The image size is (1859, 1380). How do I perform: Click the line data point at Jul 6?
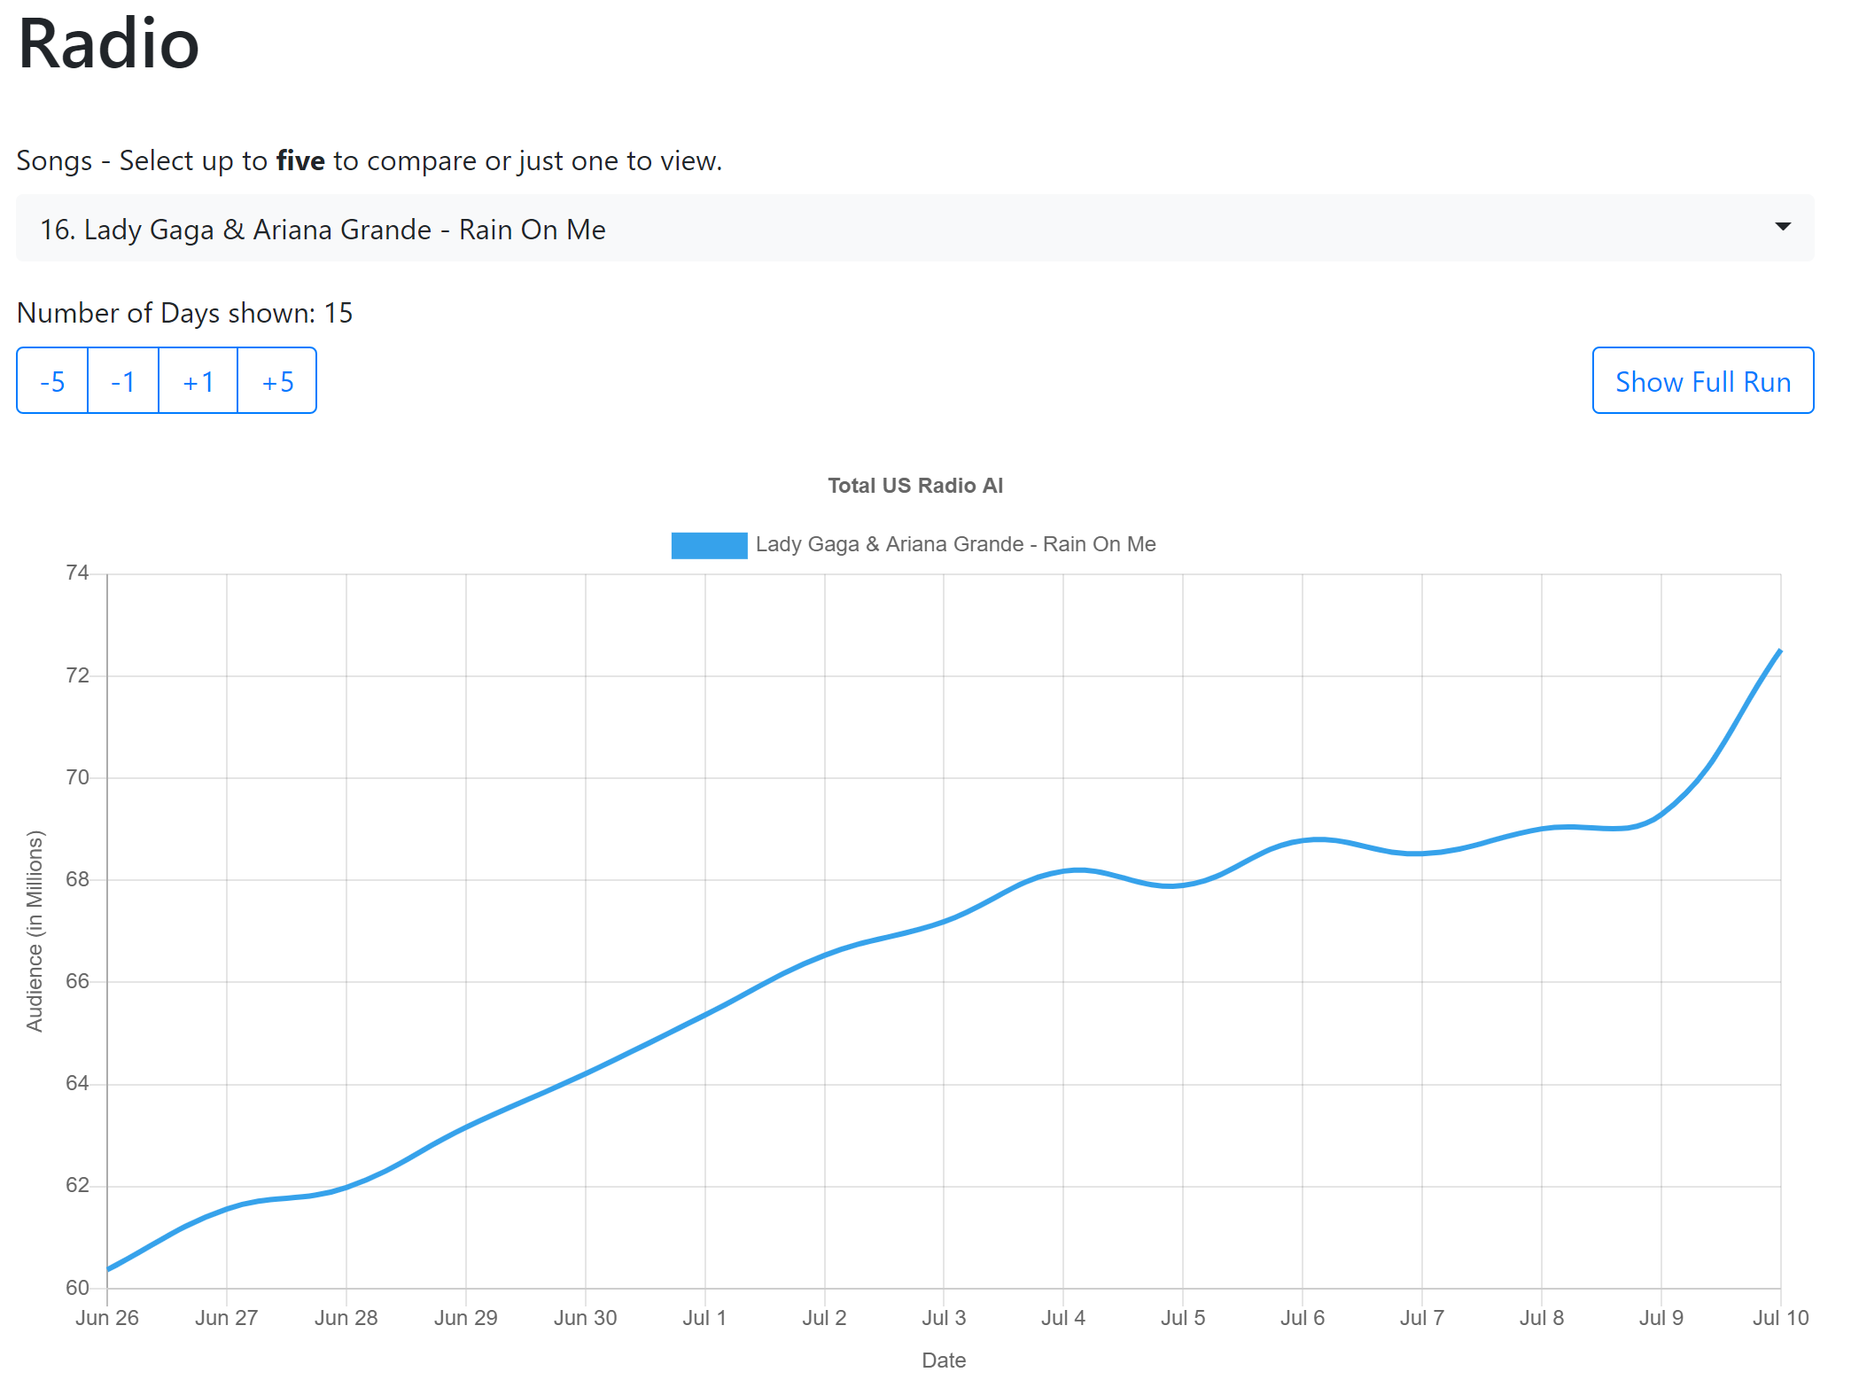(1303, 841)
